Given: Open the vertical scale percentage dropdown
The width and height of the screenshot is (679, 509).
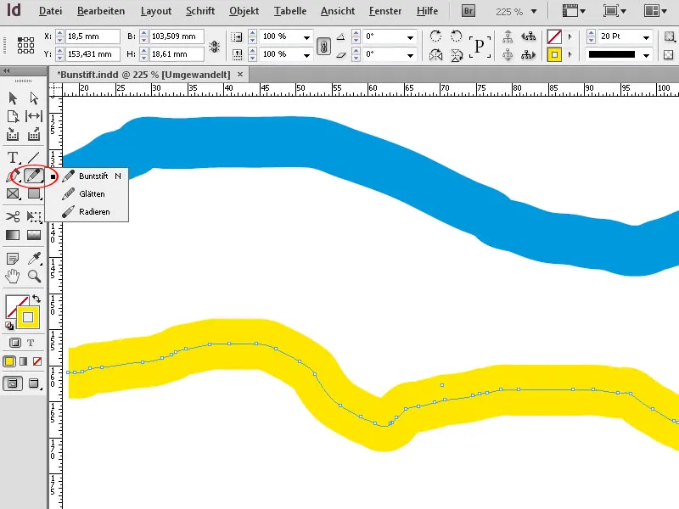Looking at the screenshot, I should (x=306, y=55).
